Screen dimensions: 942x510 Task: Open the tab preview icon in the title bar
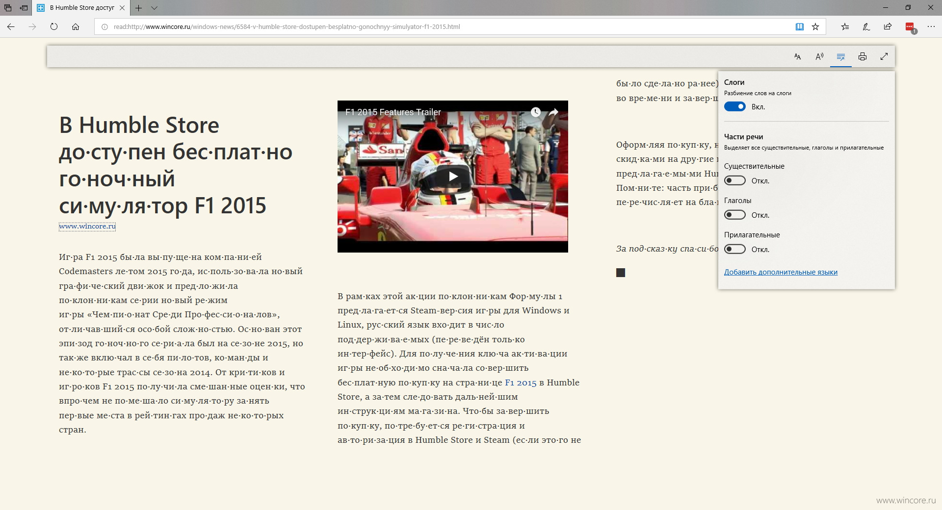tap(8, 8)
